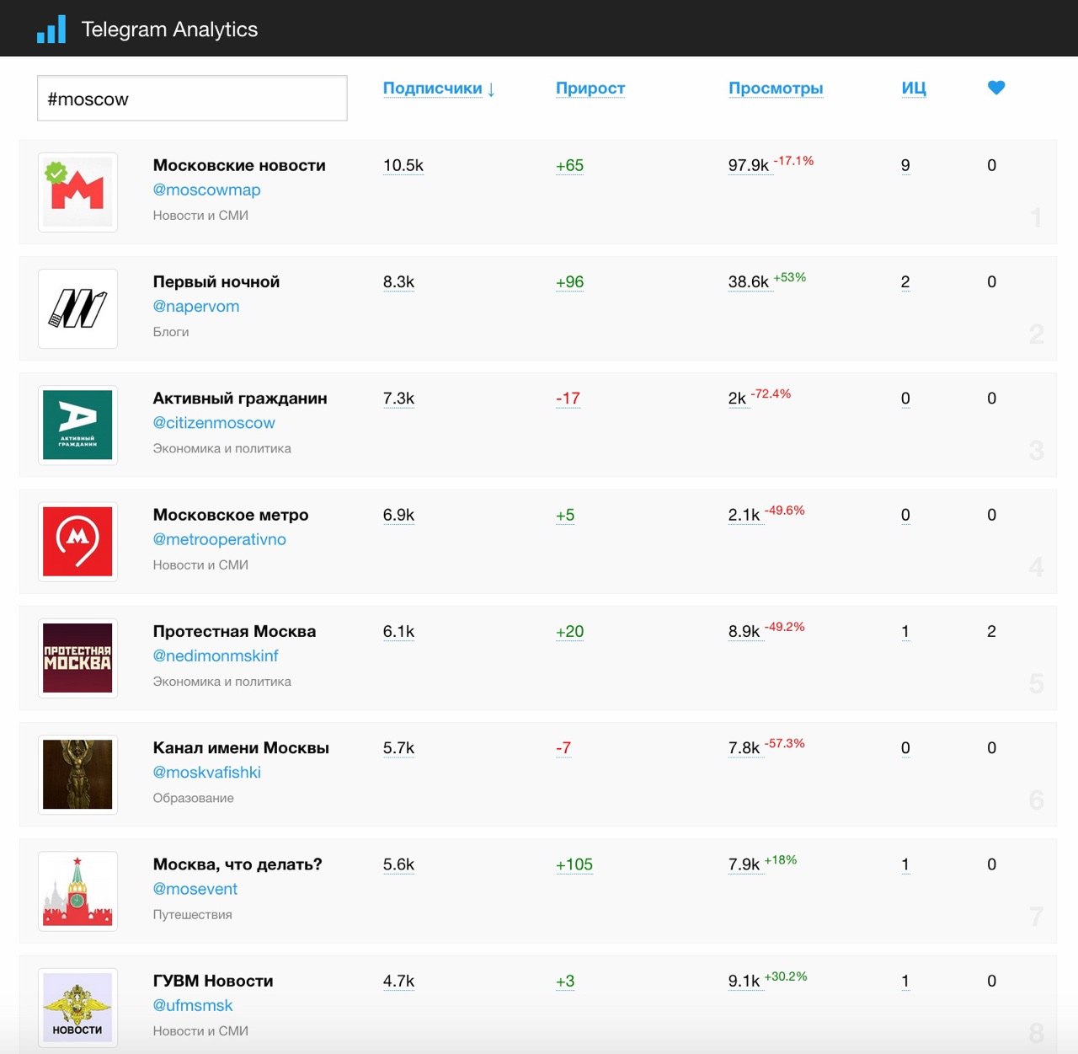Screen dimensions: 1078x1054
Task: Click 10.5k subscribers value
Action: [x=403, y=166]
